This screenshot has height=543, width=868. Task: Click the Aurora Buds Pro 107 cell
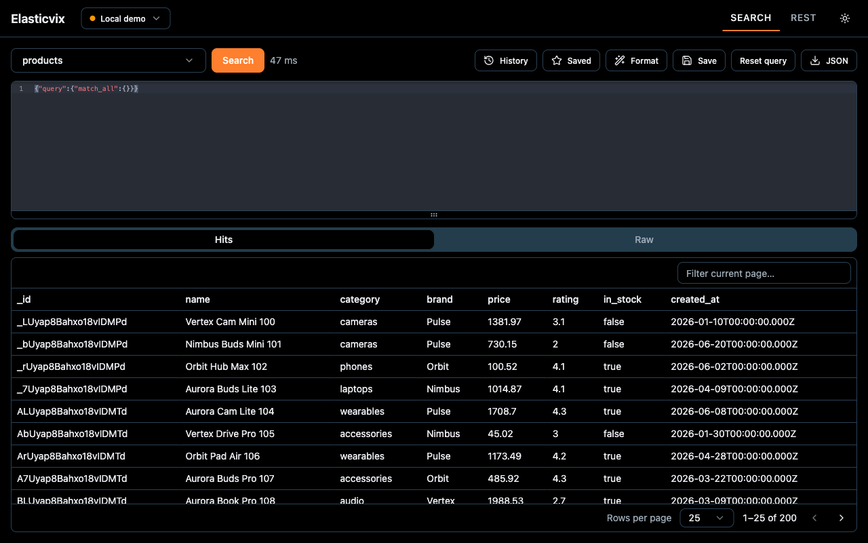coord(230,479)
